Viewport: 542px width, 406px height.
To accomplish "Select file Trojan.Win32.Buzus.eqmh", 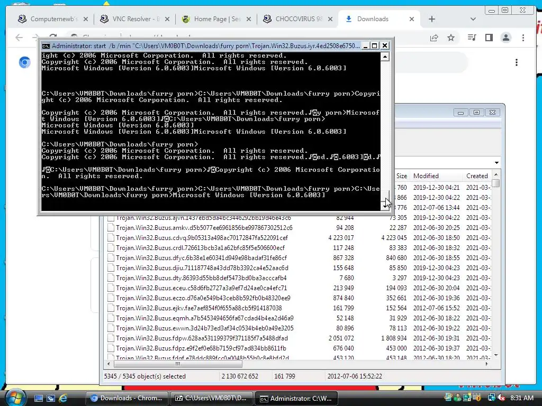I will 205,318.
